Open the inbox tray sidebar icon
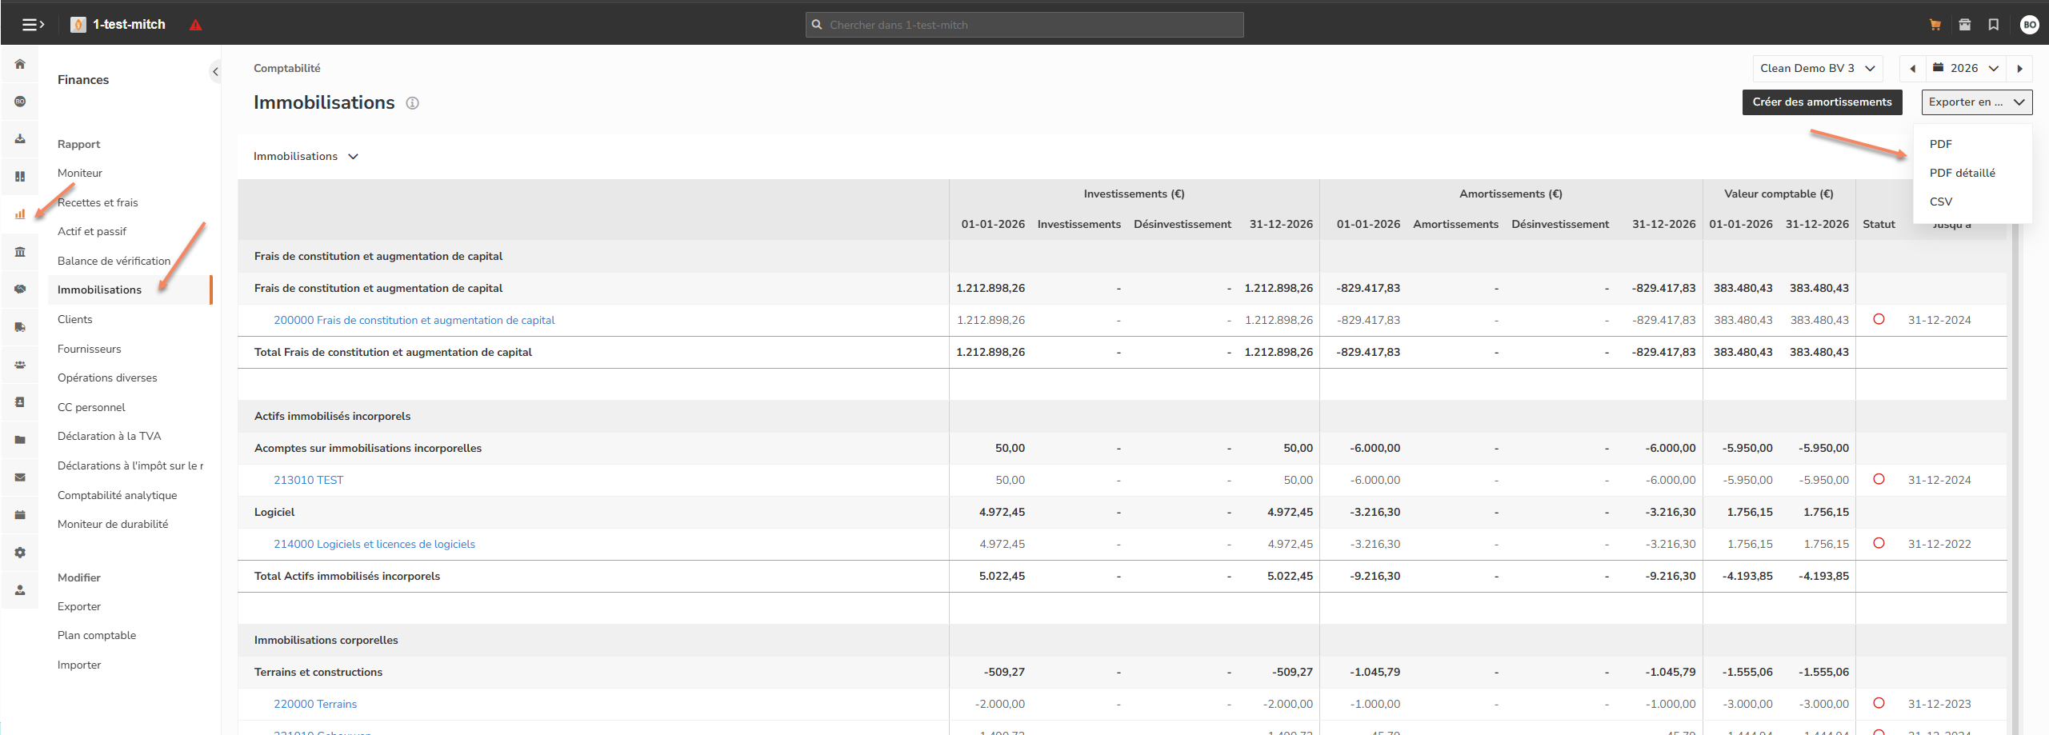The width and height of the screenshot is (2049, 735). click(20, 138)
